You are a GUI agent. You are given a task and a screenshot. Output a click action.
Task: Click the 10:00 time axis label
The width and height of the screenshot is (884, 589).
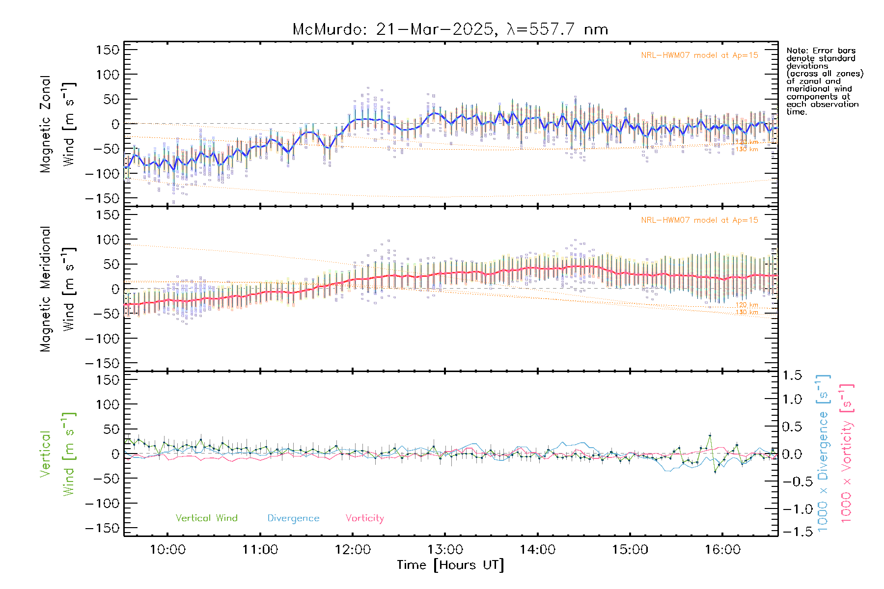(167, 550)
